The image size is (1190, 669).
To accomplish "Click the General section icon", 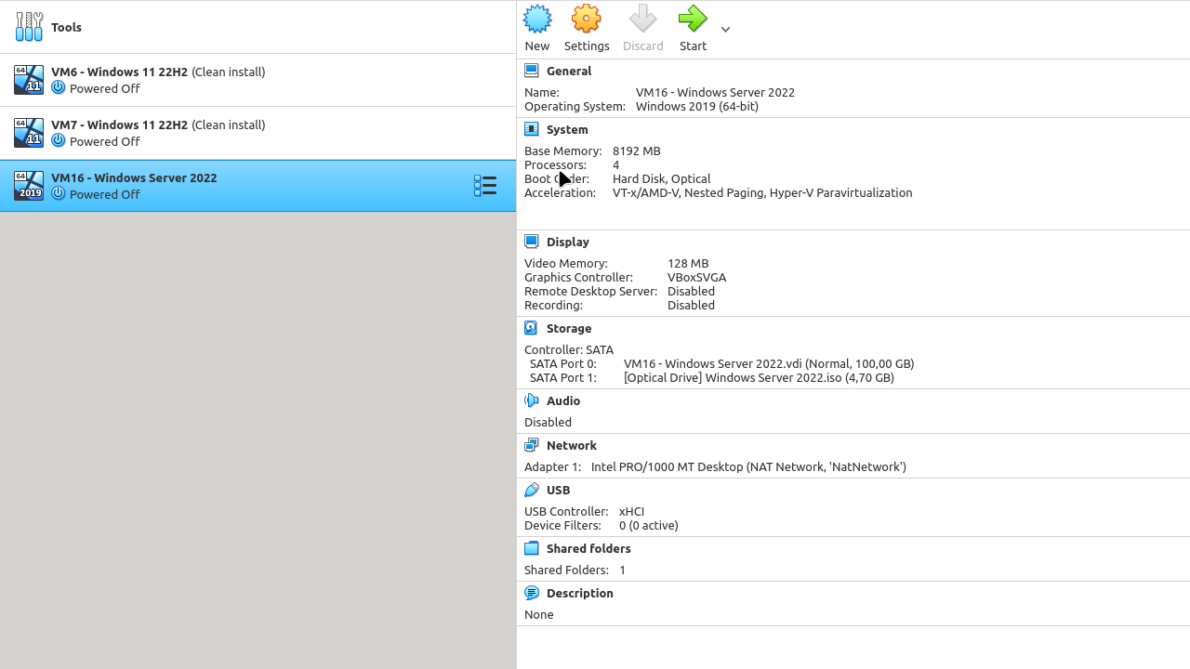I will [x=532, y=71].
